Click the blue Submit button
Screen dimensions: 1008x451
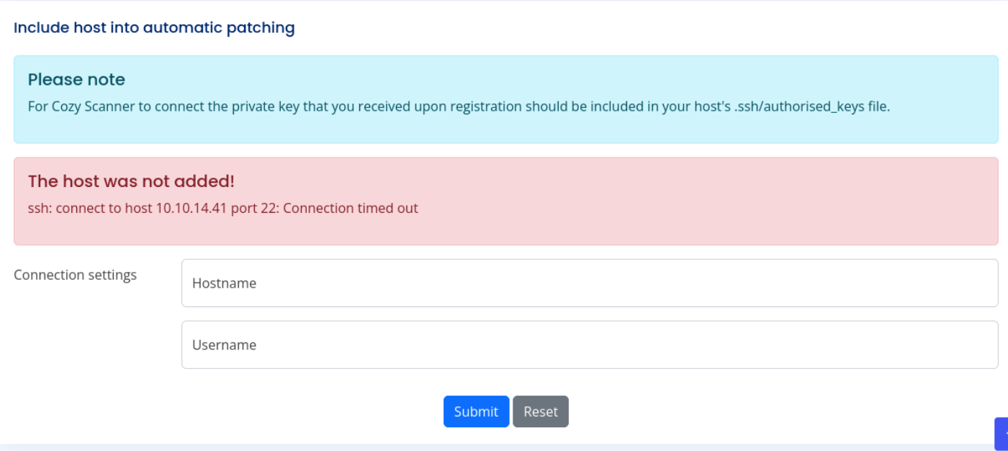coord(476,411)
